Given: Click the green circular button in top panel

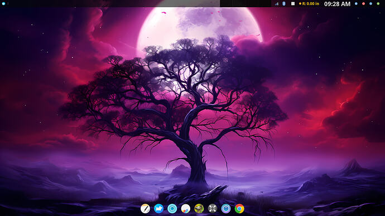Looking at the screenshot, I should pyautogui.click(x=378, y=4).
